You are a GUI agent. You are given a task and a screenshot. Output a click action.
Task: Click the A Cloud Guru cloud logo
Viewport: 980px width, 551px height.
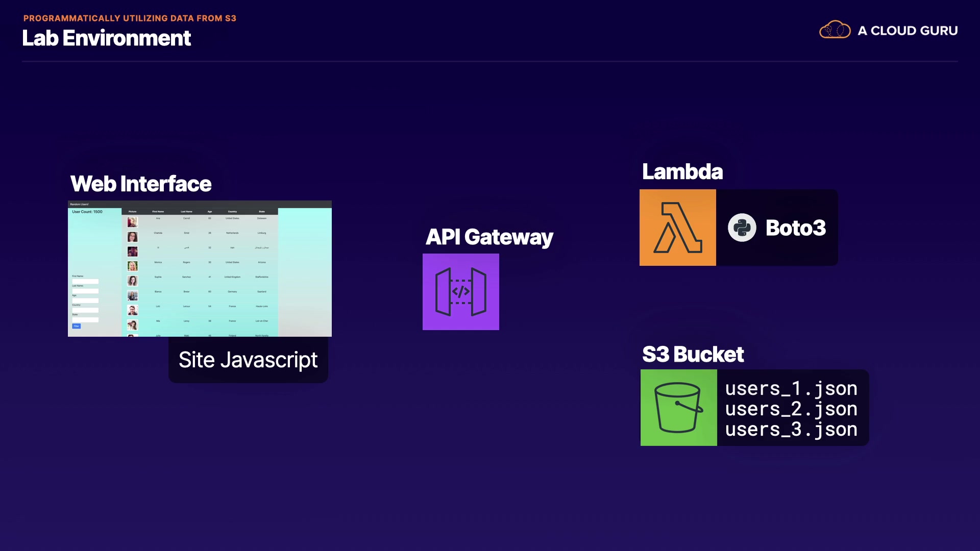pyautogui.click(x=835, y=30)
